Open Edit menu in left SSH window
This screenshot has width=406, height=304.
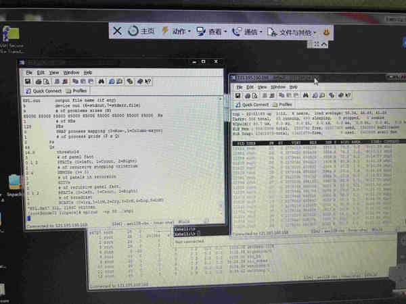pos(41,73)
